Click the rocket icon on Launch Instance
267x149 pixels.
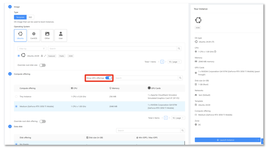coord(218,140)
